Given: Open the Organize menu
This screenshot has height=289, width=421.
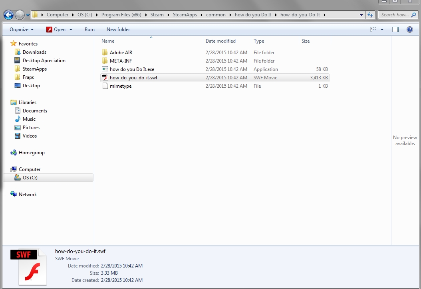Looking at the screenshot, I should (x=22, y=29).
